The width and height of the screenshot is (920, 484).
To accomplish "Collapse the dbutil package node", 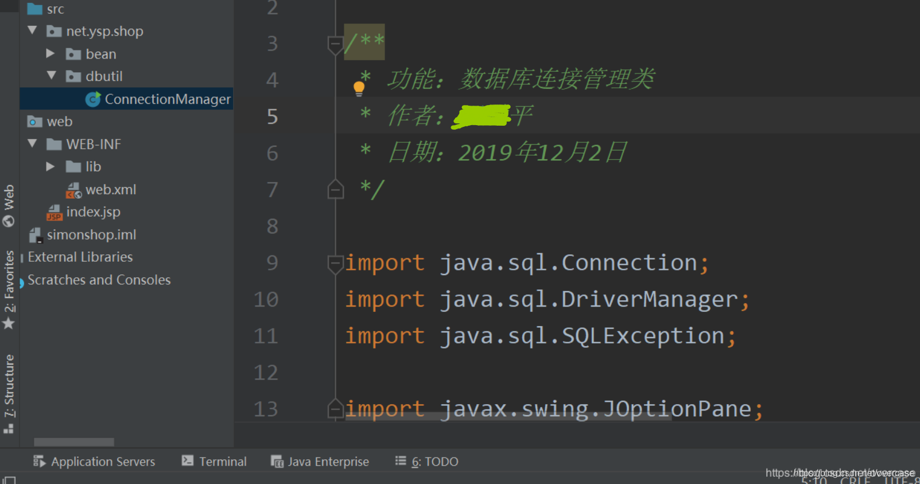I will point(52,75).
